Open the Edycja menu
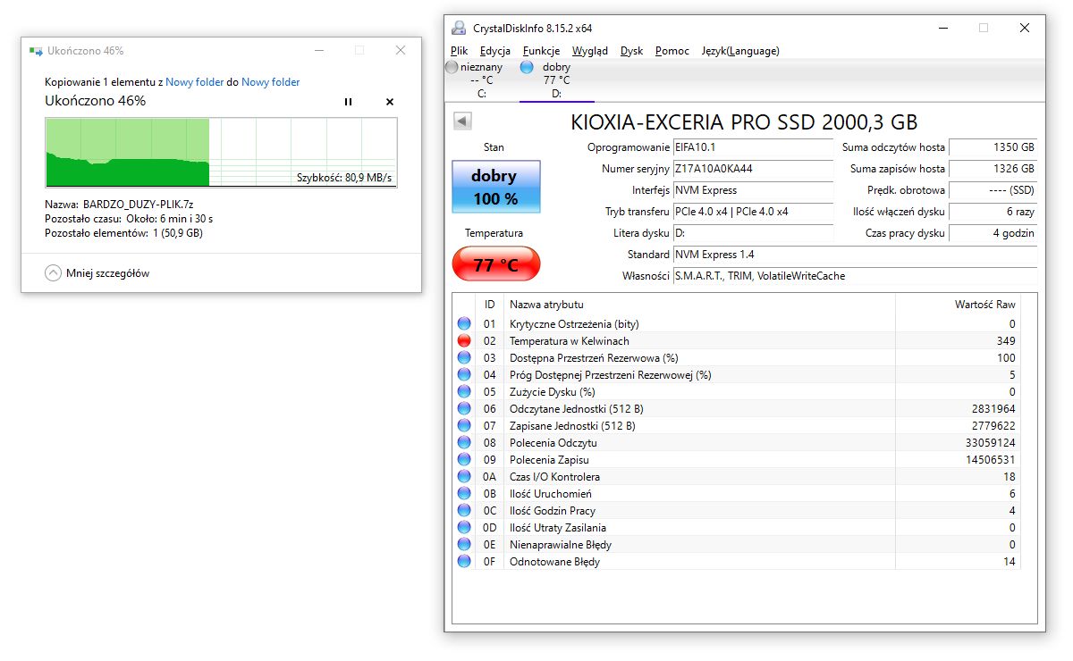 [x=495, y=51]
